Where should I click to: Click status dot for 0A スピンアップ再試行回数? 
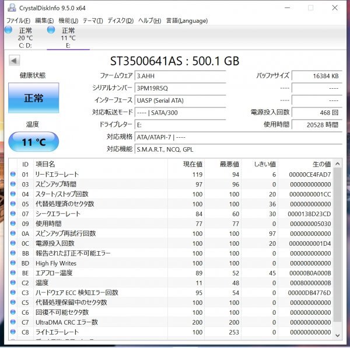13,233
